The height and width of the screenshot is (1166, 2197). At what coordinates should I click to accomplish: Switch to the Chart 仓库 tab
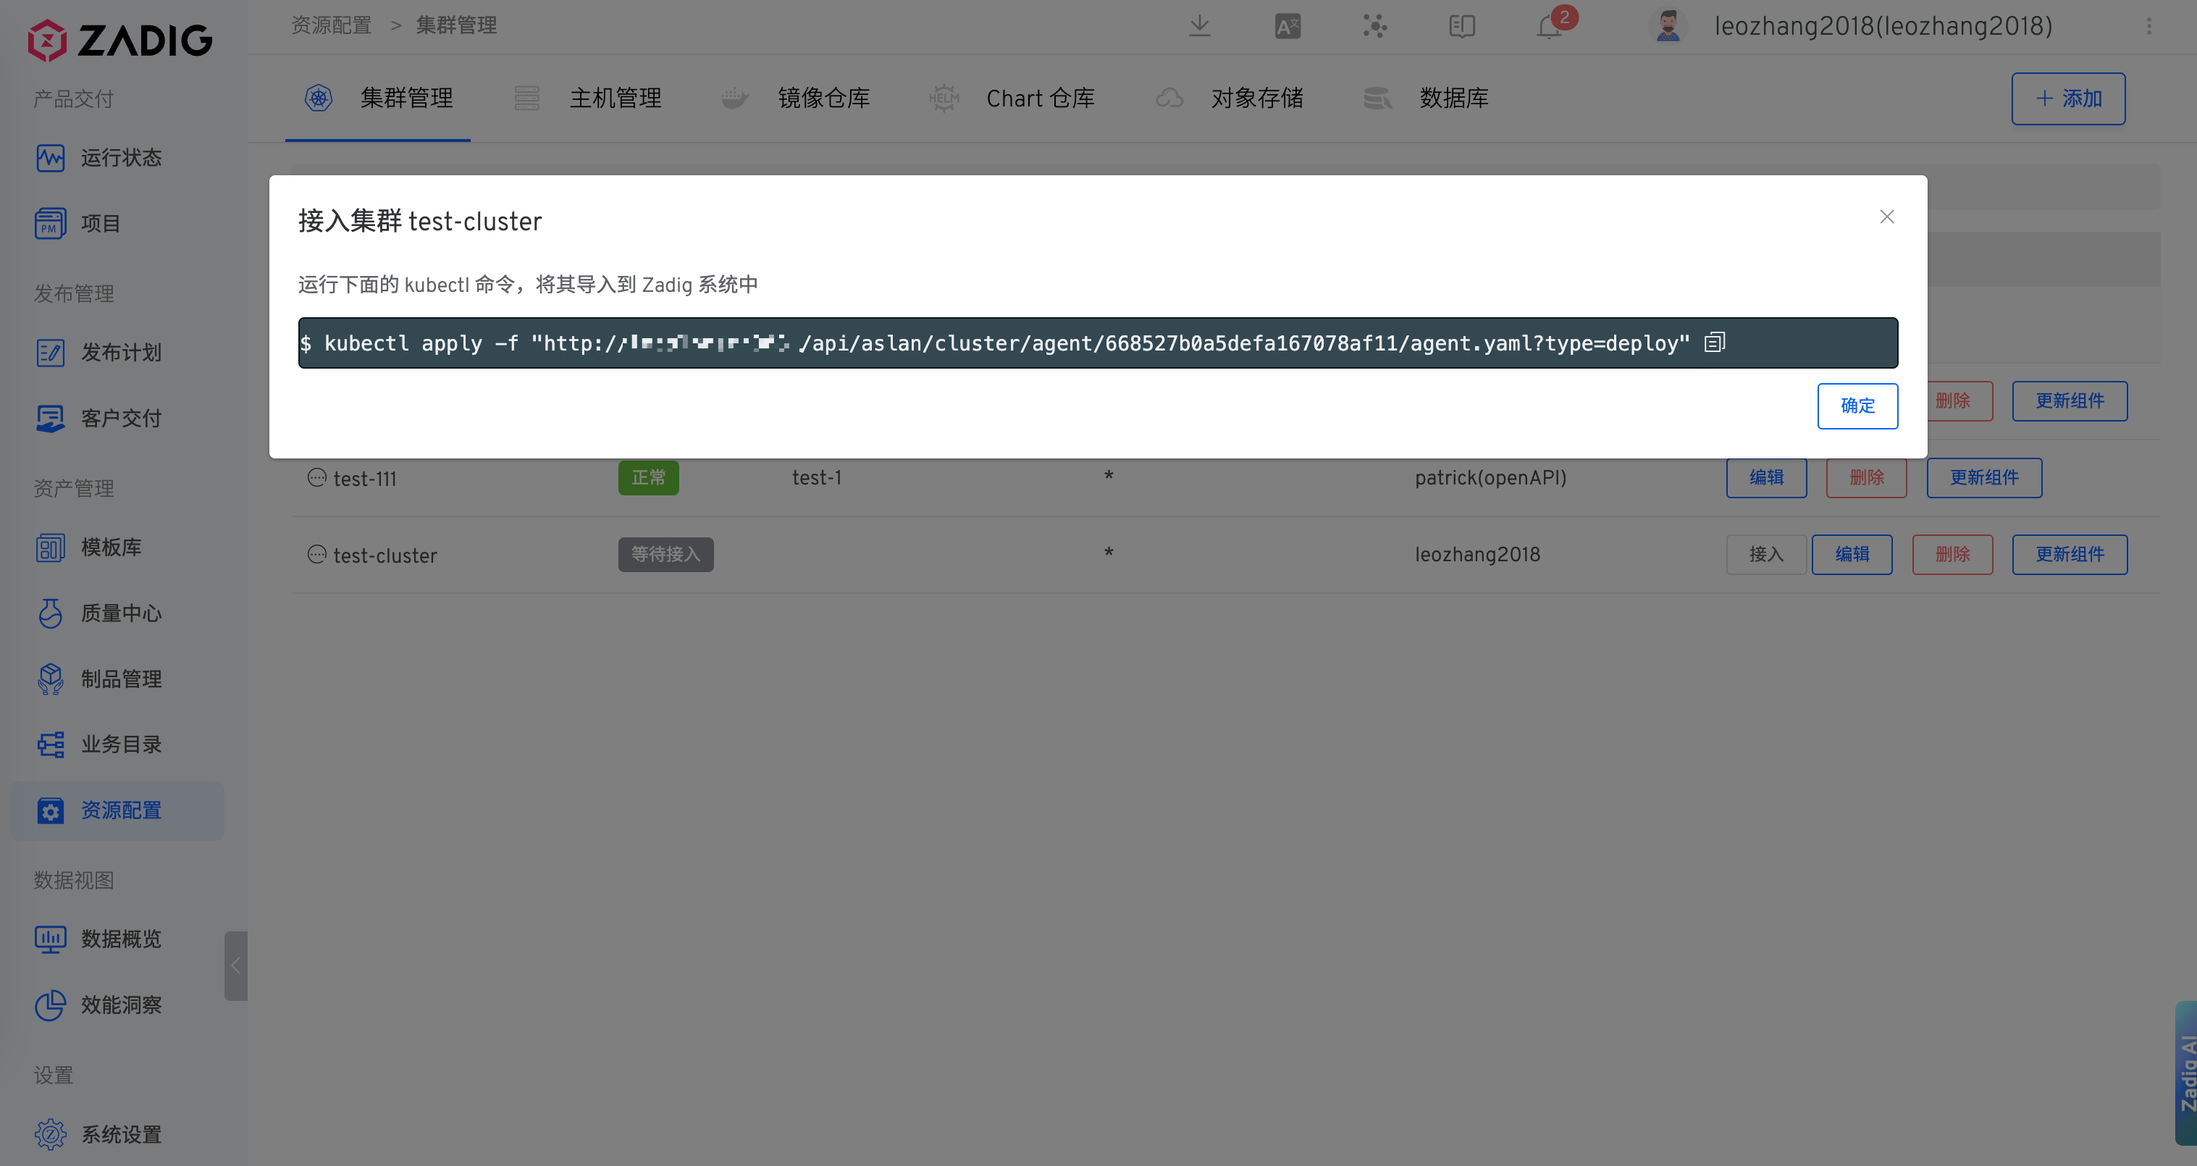tap(1012, 98)
